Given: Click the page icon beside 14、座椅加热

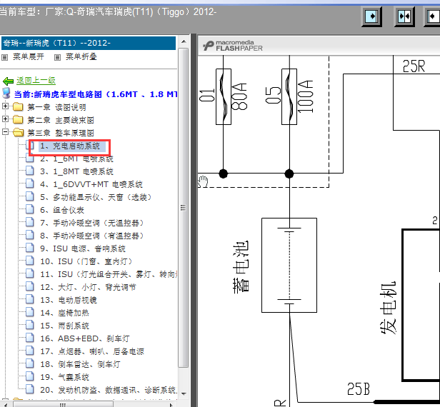Looking at the screenshot, I should tap(30, 312).
